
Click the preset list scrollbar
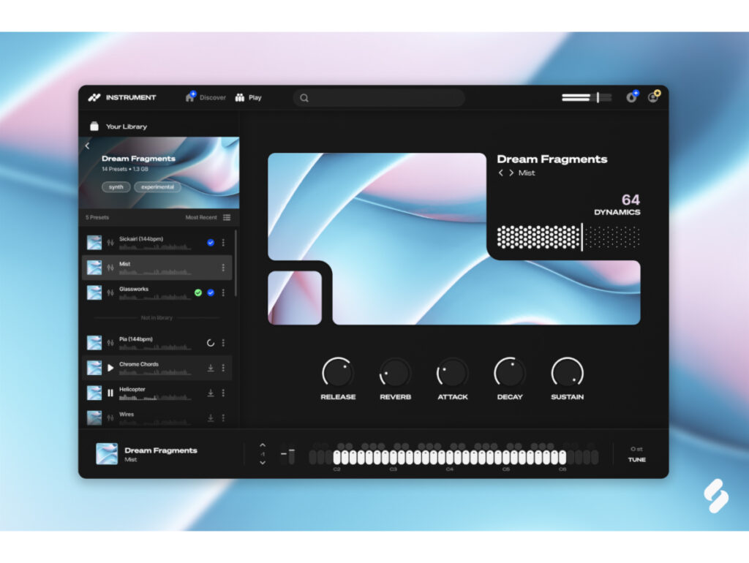236,264
